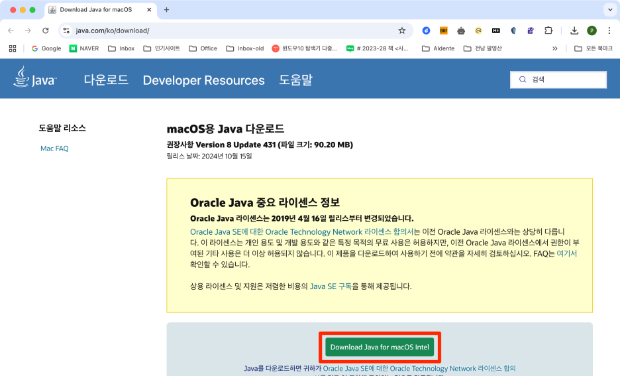Screen dimensions: 620x376
Task: Click the Java logo in header
Action: click(x=35, y=77)
